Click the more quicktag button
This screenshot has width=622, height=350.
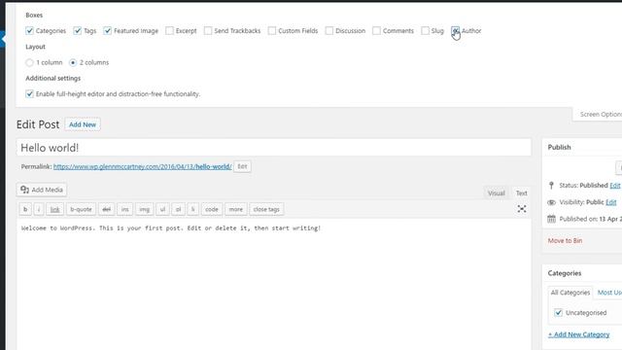235,209
